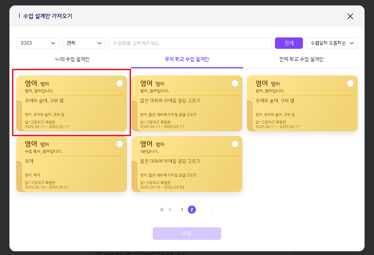
Task: Go to page 1 of results
Action: [x=182, y=210]
